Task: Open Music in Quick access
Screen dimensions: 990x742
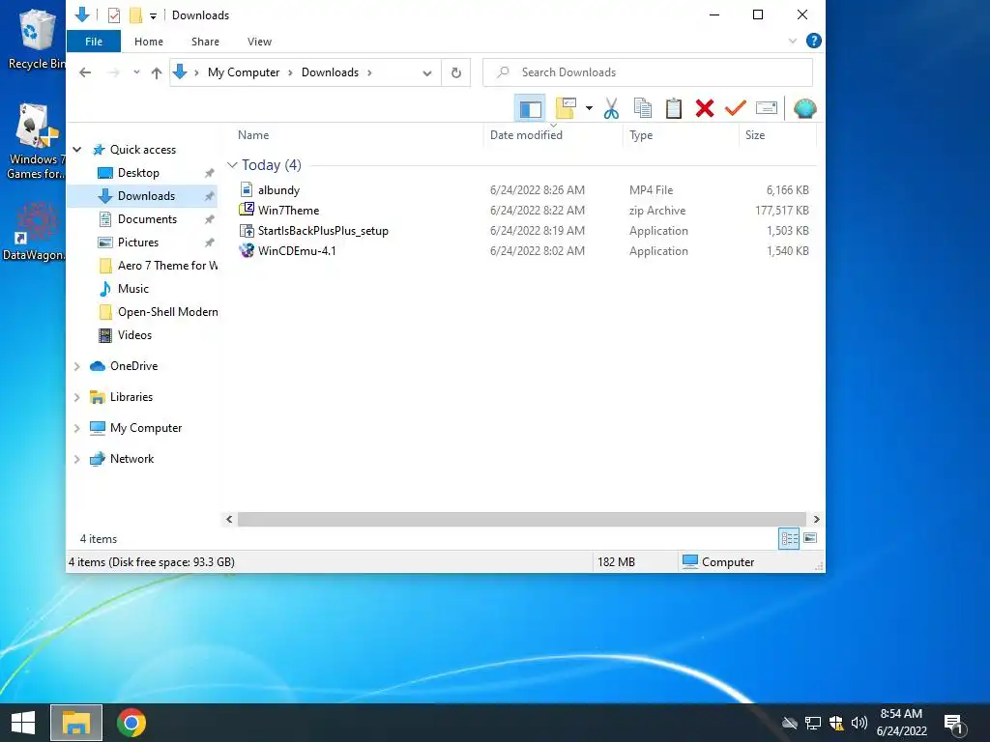Action: pos(133,289)
